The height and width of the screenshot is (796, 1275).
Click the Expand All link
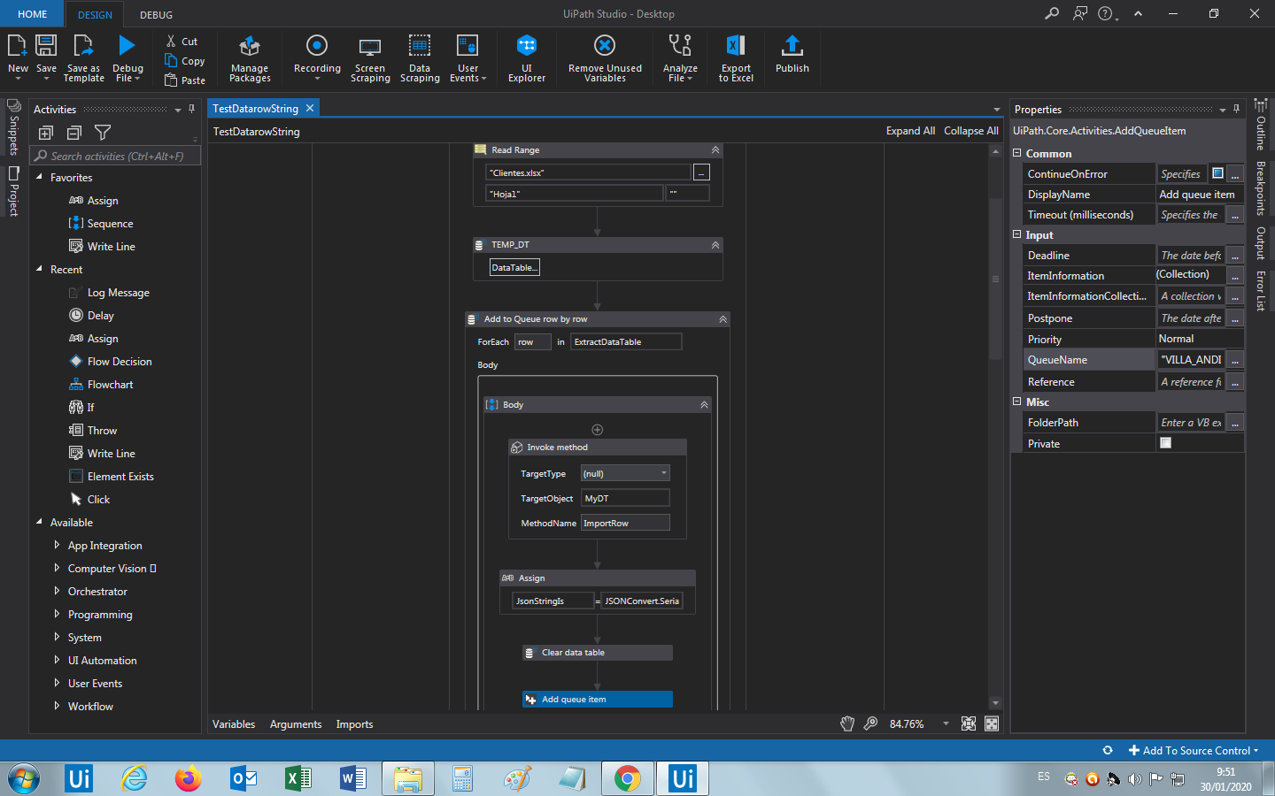click(909, 131)
